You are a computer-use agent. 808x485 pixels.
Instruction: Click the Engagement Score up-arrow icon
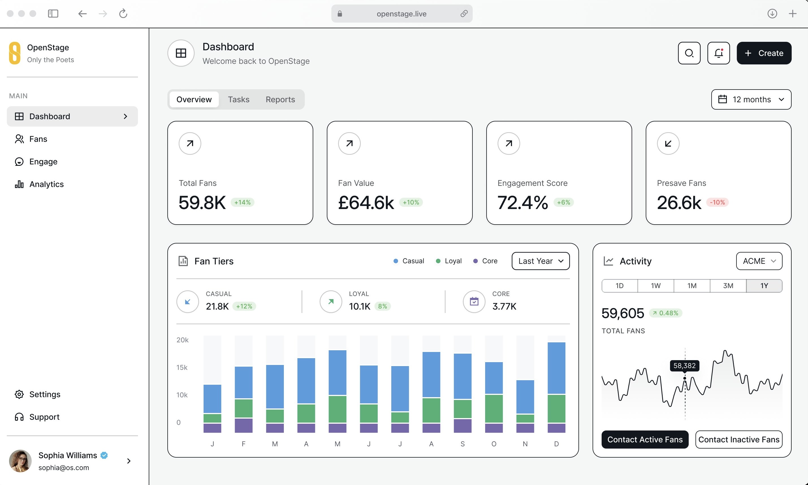509,143
